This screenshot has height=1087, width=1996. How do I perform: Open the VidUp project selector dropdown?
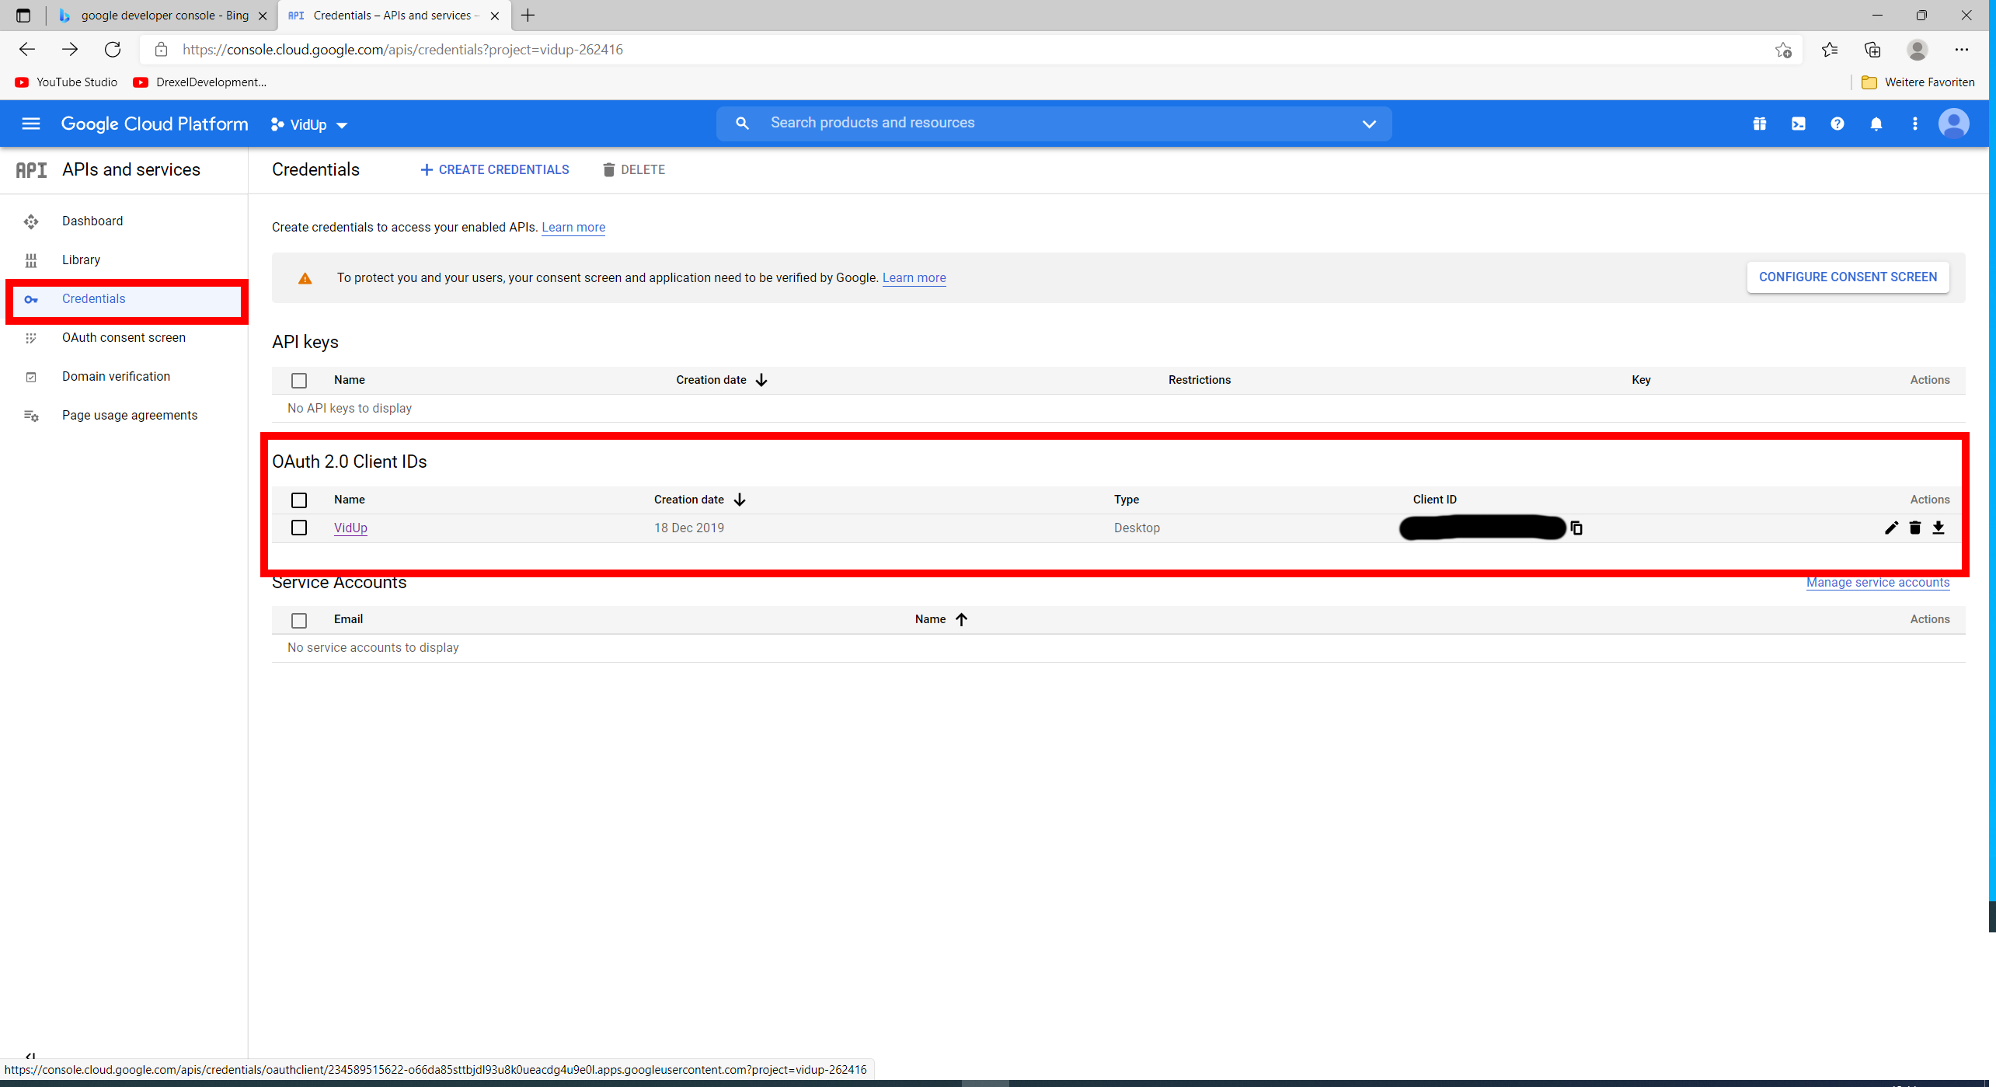pos(309,124)
